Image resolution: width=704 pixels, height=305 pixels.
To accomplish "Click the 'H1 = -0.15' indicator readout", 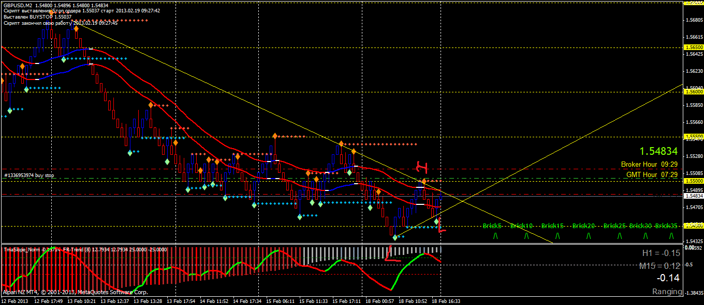I will click(x=661, y=253).
